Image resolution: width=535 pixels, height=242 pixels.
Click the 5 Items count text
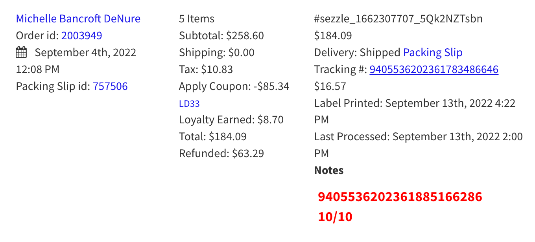[197, 18]
